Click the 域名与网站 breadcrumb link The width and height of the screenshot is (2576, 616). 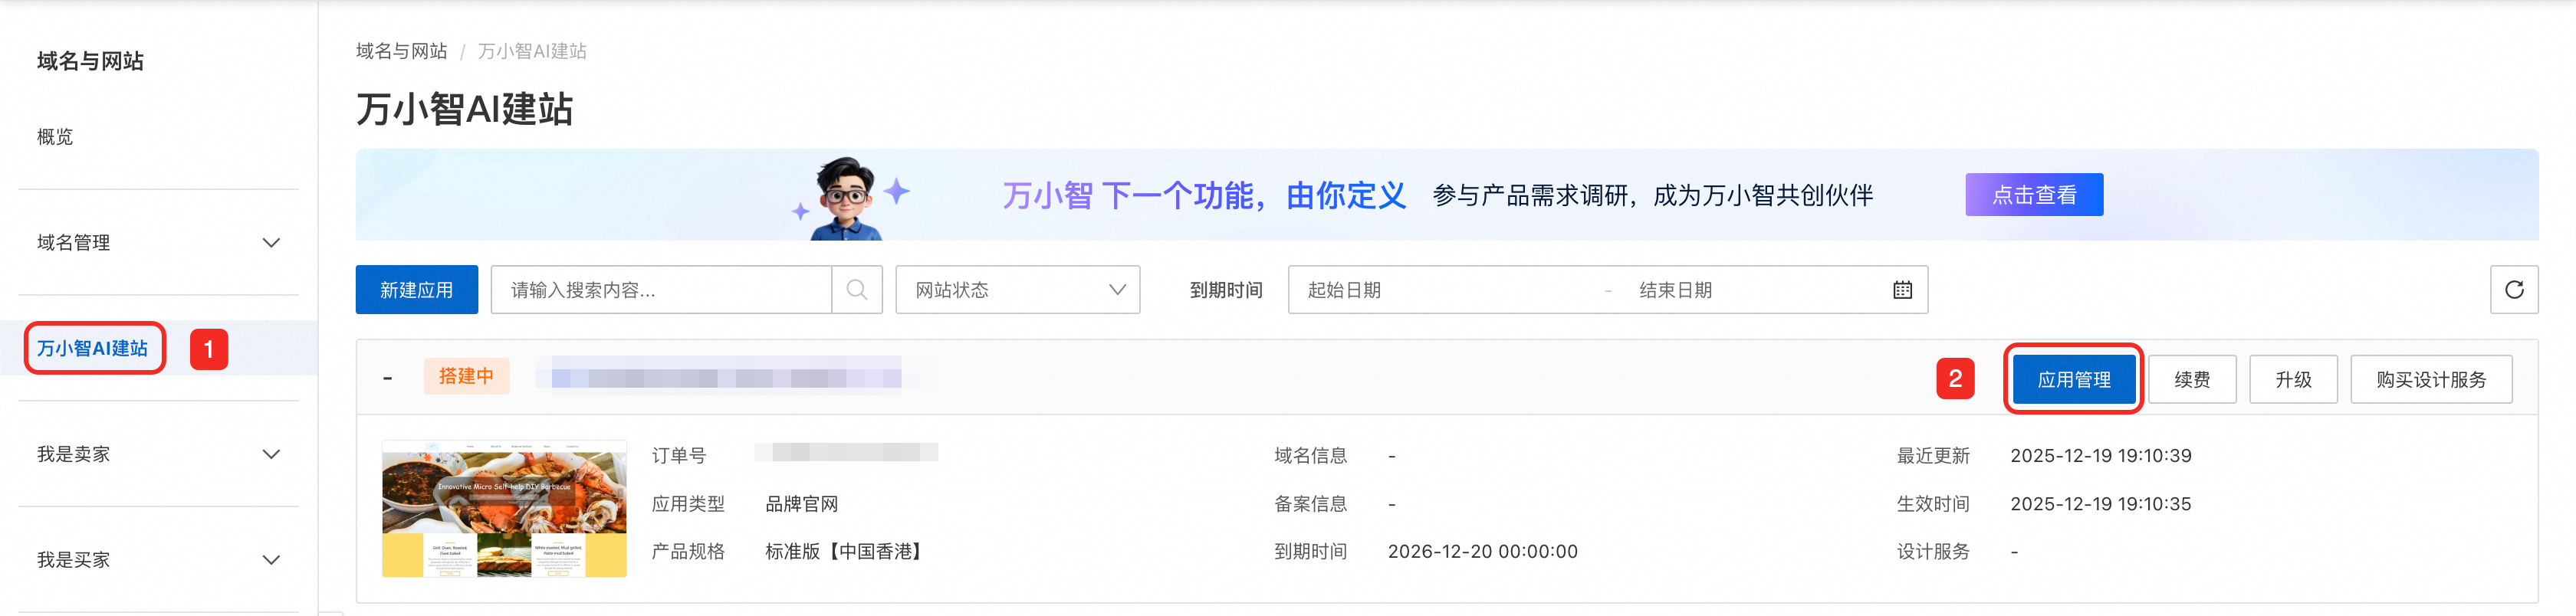(x=401, y=51)
